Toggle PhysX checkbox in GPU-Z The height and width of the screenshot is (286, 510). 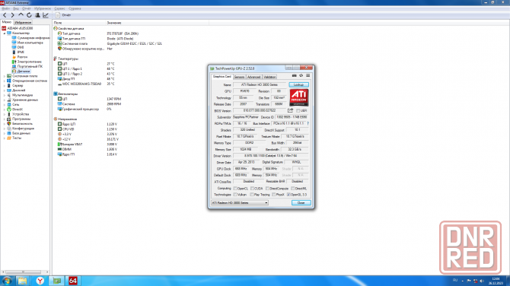click(x=273, y=195)
